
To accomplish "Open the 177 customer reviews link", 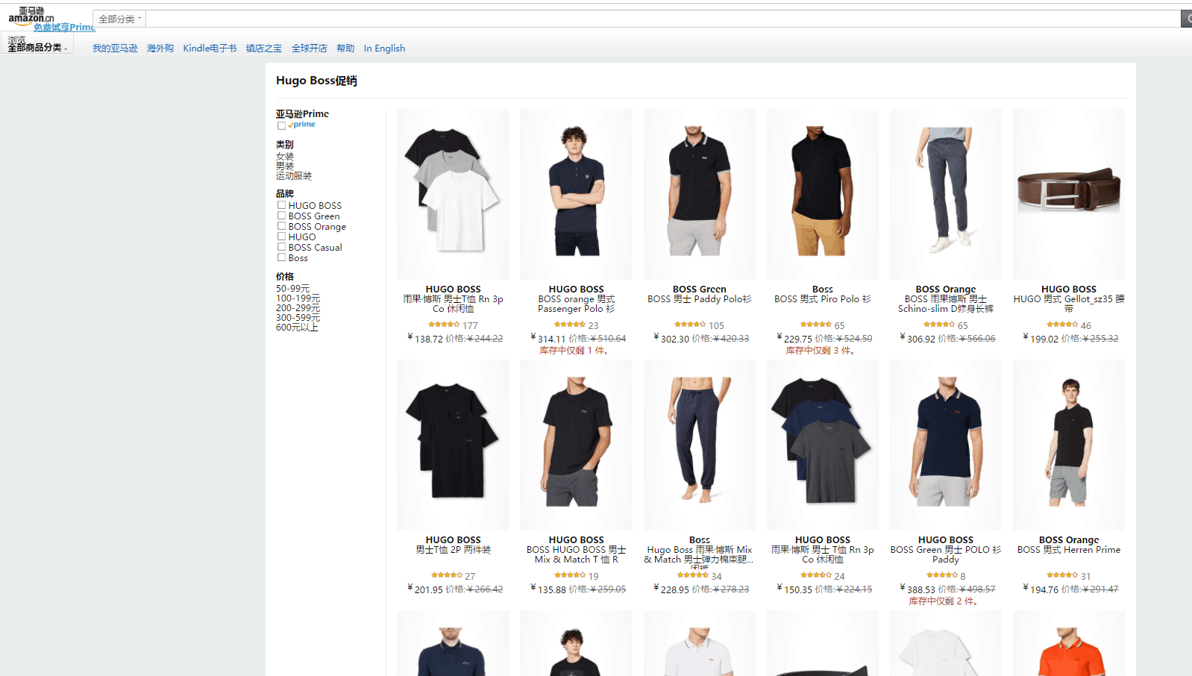I will (x=470, y=325).
